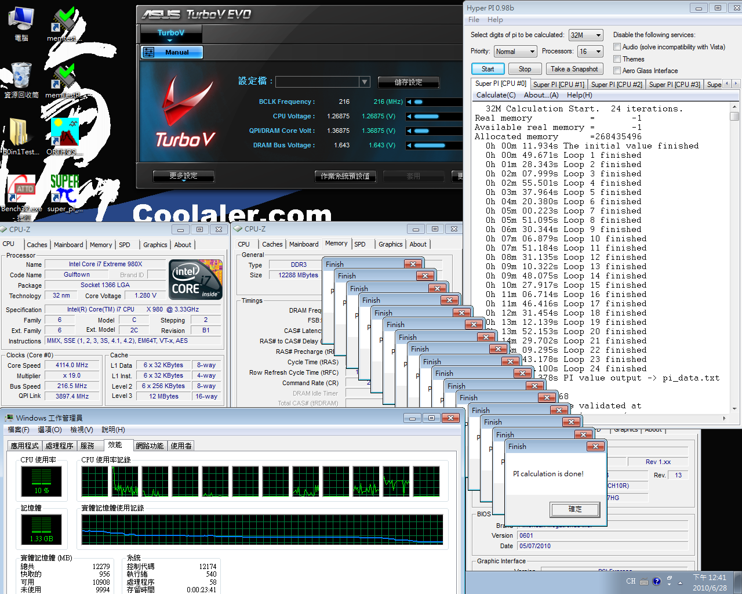Click the Super PI output vertical scrollbar
This screenshot has height=594, width=742.
734,258
